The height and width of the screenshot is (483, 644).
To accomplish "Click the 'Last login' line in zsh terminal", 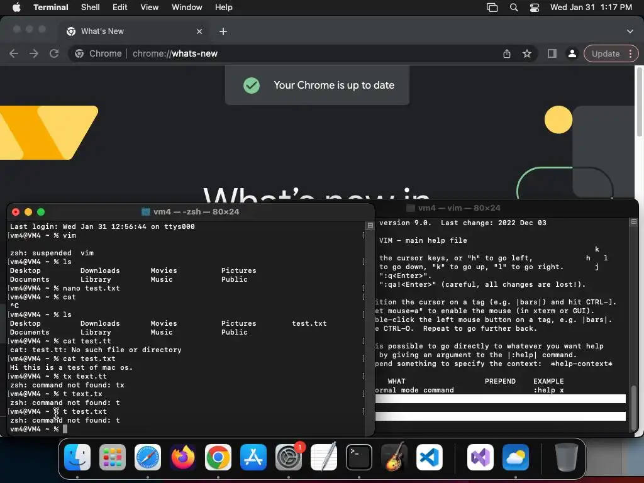I will [x=103, y=226].
